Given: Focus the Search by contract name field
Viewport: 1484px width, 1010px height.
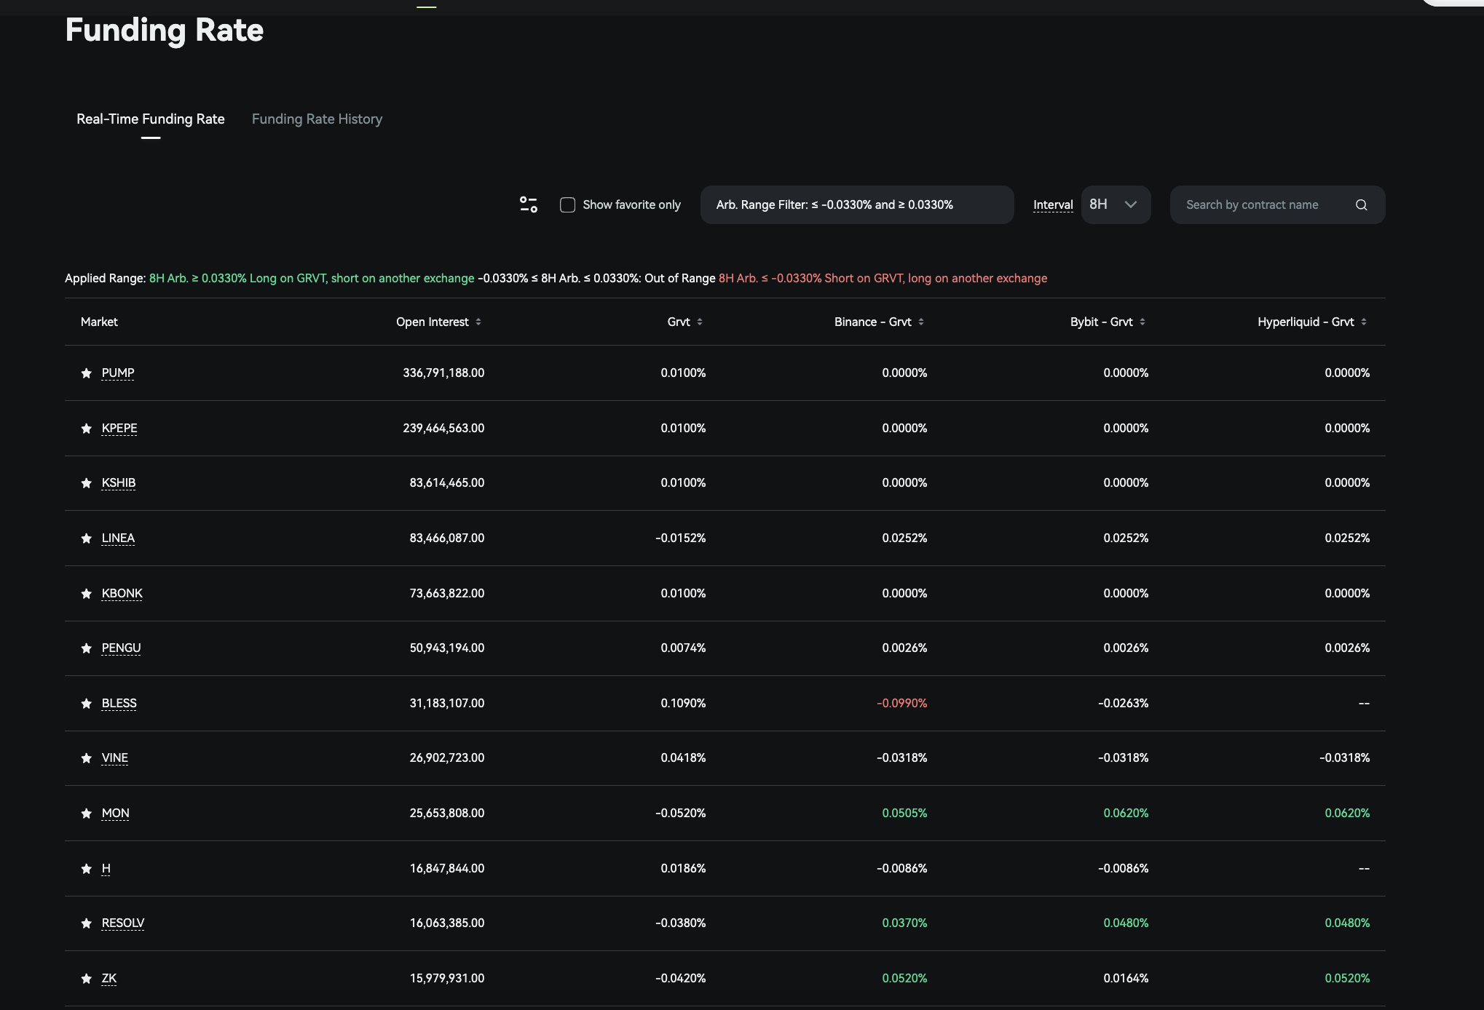Looking at the screenshot, I should (1267, 204).
